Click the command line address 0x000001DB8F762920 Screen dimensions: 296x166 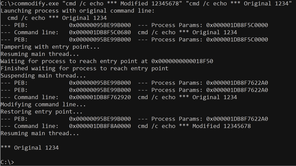coord(100,97)
